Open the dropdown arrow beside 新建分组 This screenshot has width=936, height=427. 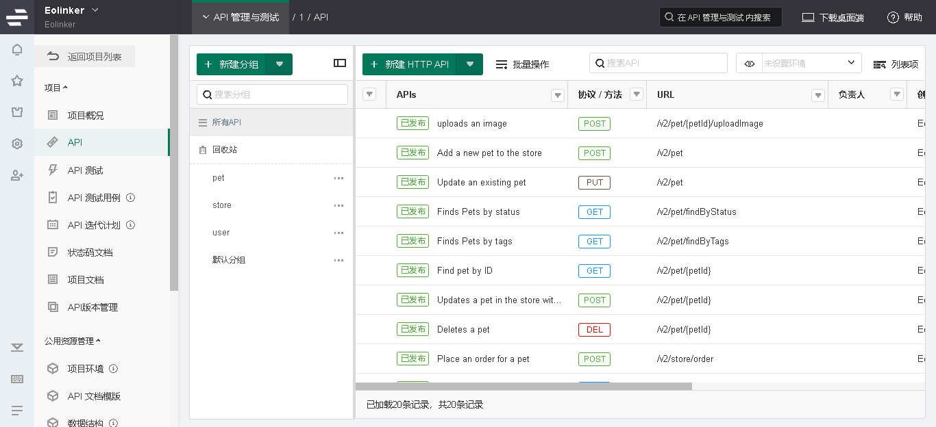[x=280, y=64]
